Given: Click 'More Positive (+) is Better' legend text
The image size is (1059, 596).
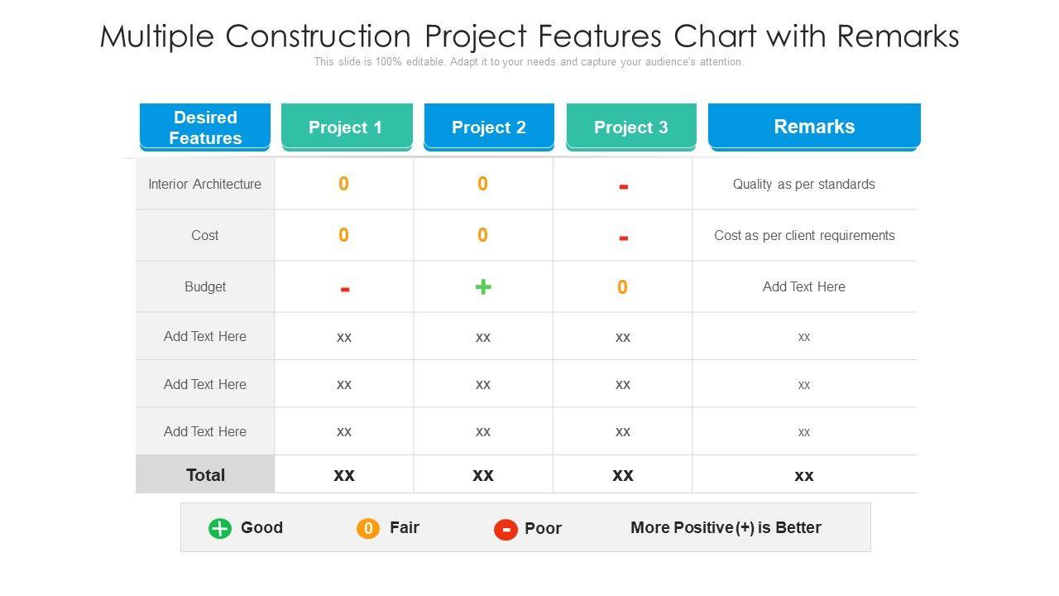Looking at the screenshot, I should coord(726,527).
